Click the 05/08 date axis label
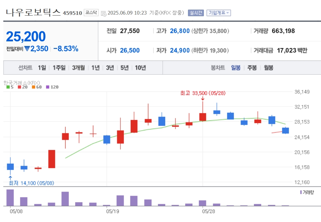The width and height of the screenshot is (321, 222). coord(16,211)
